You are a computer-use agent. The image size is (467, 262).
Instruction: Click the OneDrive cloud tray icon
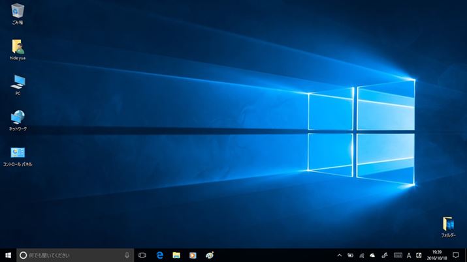click(x=372, y=255)
